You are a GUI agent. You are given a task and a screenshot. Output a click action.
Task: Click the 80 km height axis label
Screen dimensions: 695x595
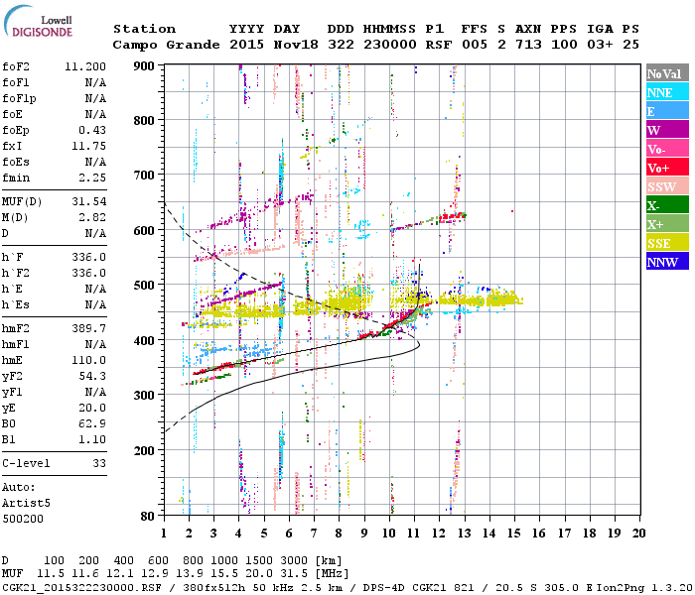[x=147, y=516]
